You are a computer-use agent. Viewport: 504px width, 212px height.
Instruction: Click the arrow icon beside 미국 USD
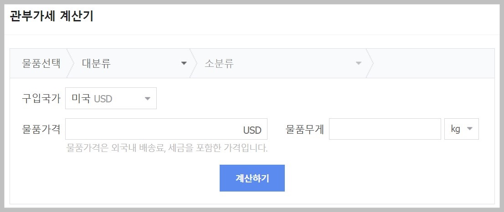(x=147, y=99)
